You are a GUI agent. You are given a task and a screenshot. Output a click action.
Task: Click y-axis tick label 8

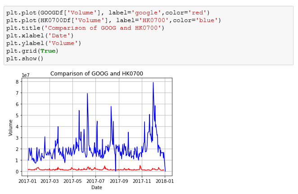18,82
